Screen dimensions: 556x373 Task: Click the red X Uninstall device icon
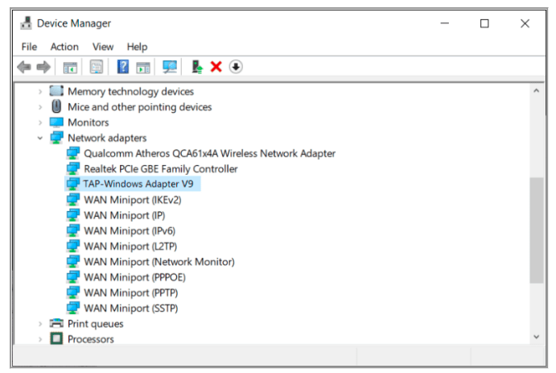coord(216,67)
